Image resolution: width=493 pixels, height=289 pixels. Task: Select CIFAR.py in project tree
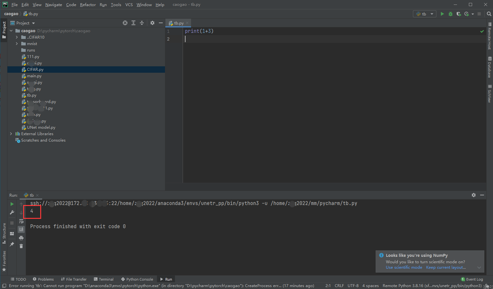[x=86, y=70]
